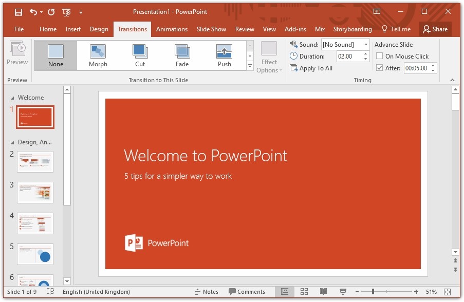Viewport: 464px width, 302px height.
Task: Open spell check icon in status bar
Action: click(50, 292)
